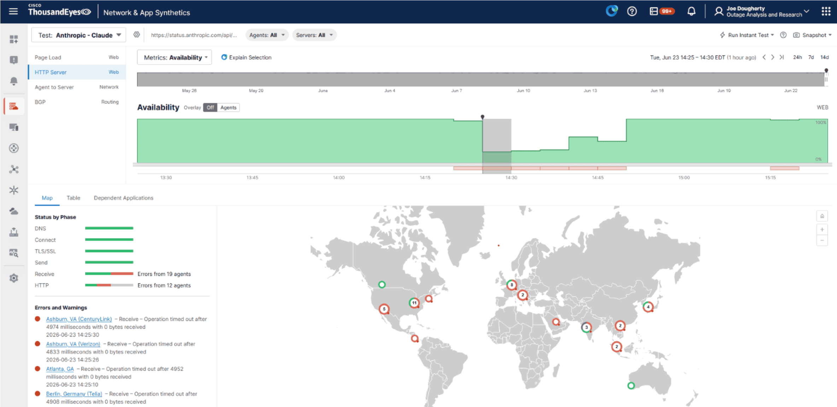837x407 pixels.
Task: Open the Alerts bell in sidebar
Action: [14, 81]
